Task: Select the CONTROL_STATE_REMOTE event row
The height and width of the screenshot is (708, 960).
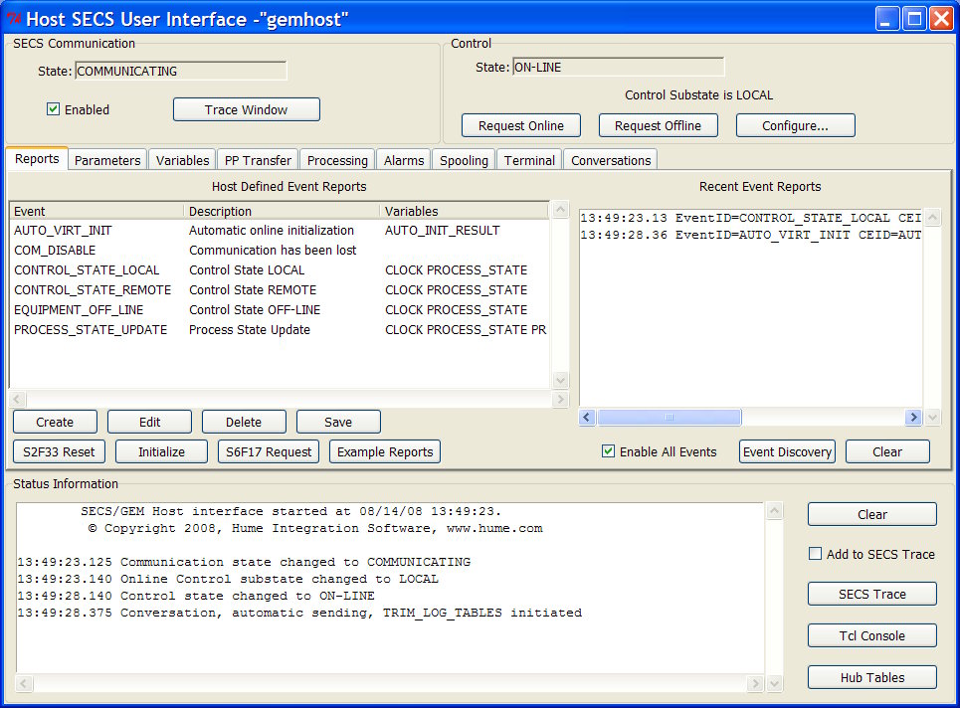Action: point(281,289)
